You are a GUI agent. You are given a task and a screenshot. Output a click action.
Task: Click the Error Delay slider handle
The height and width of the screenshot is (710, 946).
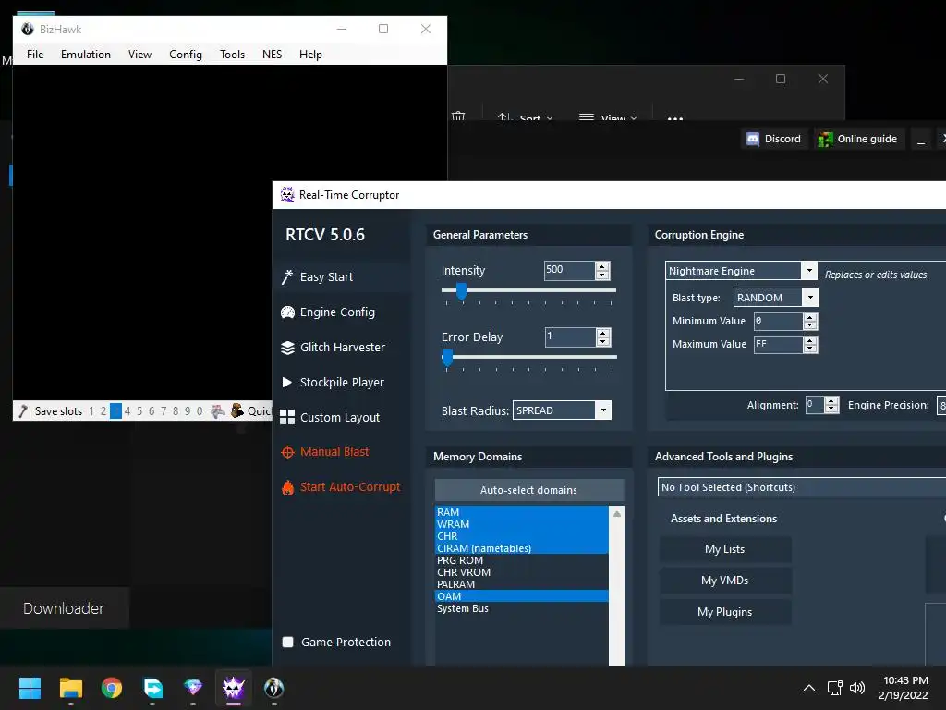[x=447, y=358]
